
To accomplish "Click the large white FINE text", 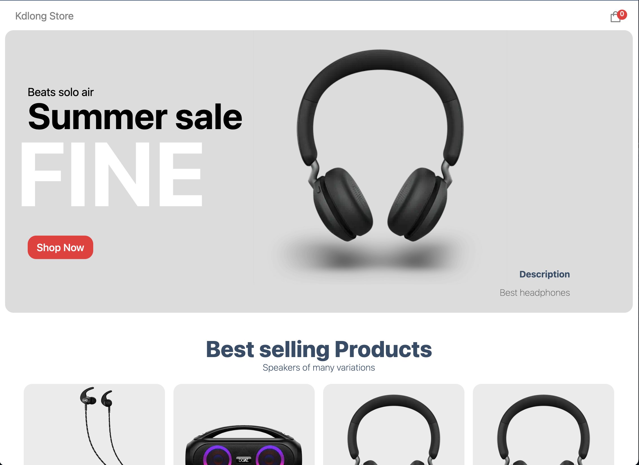I will [x=112, y=174].
